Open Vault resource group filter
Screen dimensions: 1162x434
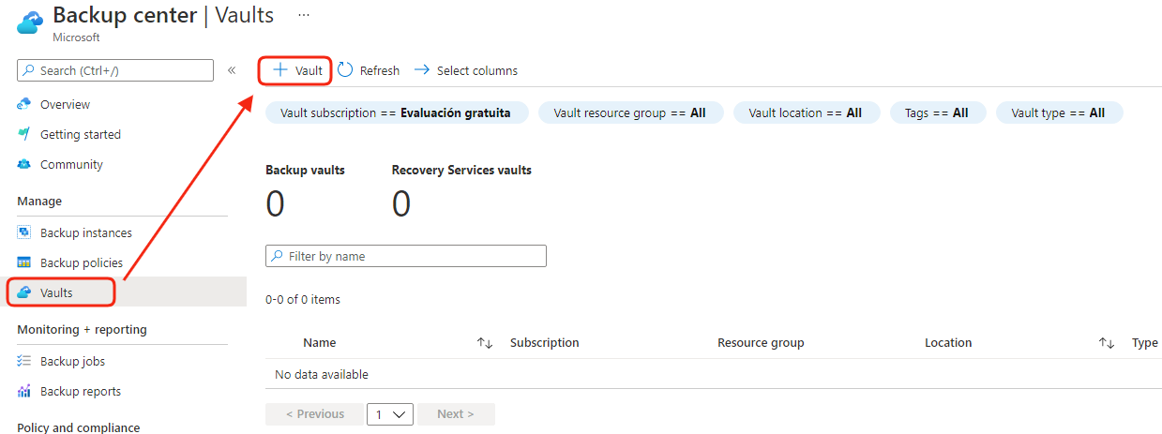pyautogui.click(x=629, y=112)
